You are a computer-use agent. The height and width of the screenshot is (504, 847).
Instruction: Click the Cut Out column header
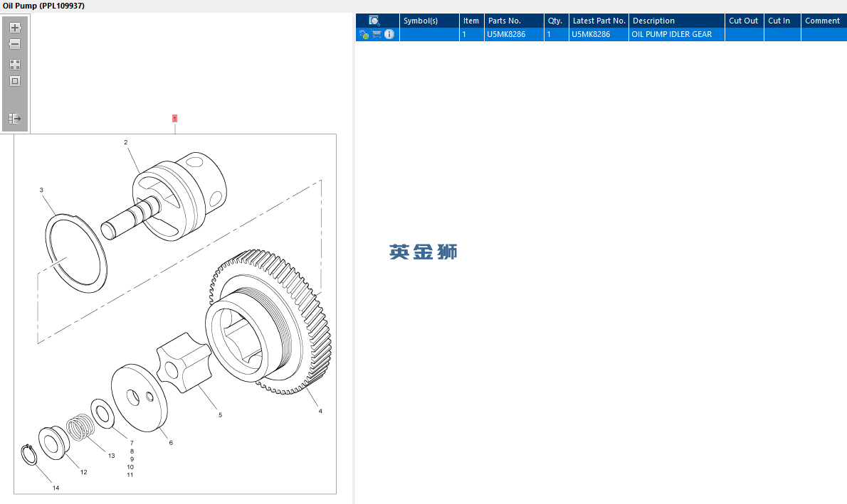(x=744, y=21)
